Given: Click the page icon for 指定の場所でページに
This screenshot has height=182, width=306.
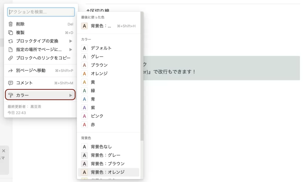Looking at the screenshot, I should (x=10, y=49).
